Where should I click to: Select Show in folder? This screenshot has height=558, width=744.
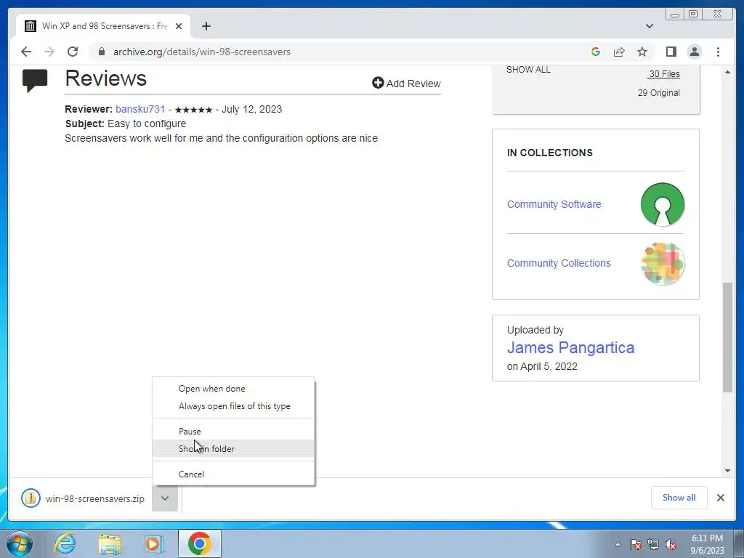pyautogui.click(x=233, y=449)
